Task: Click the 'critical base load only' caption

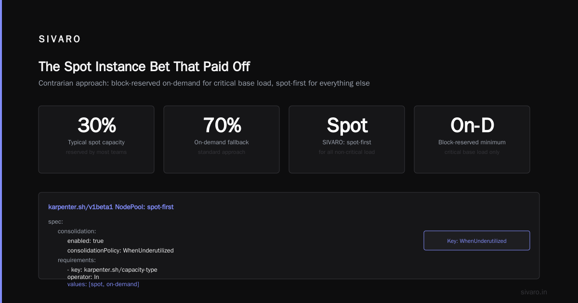Action: coord(472,152)
